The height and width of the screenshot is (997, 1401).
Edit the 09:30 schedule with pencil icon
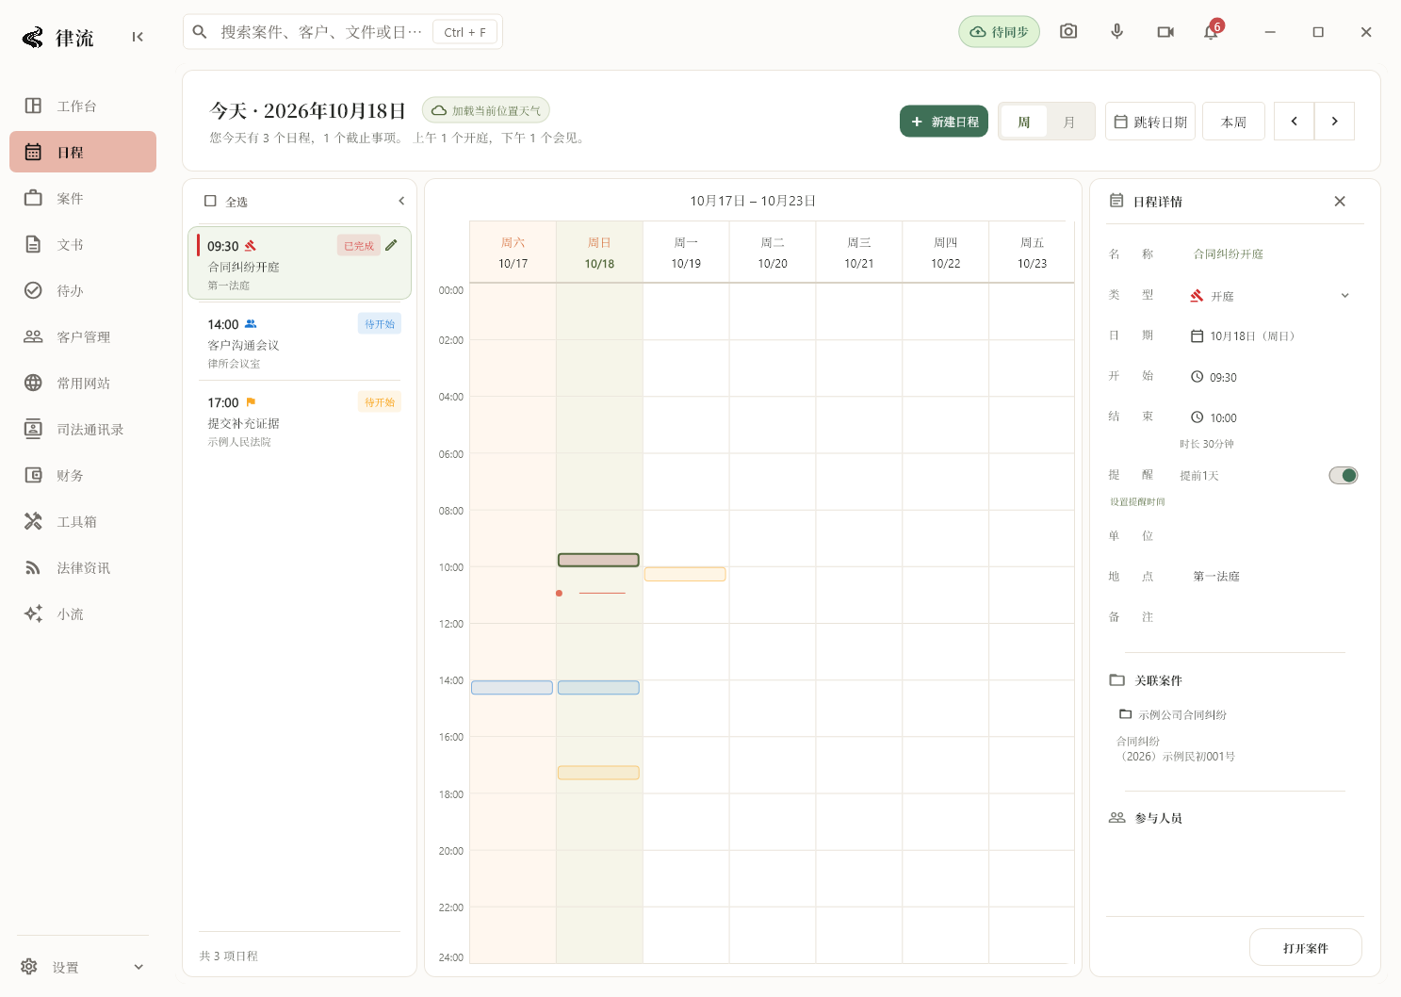pos(392,245)
